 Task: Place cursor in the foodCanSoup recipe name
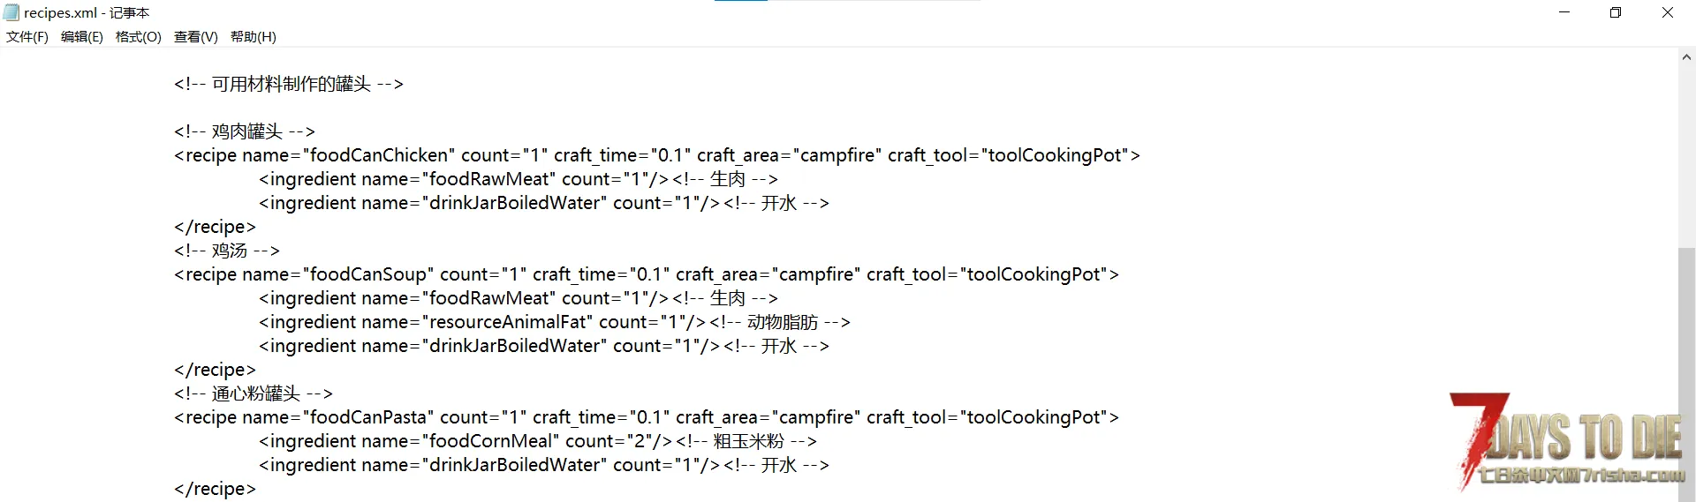click(x=371, y=274)
